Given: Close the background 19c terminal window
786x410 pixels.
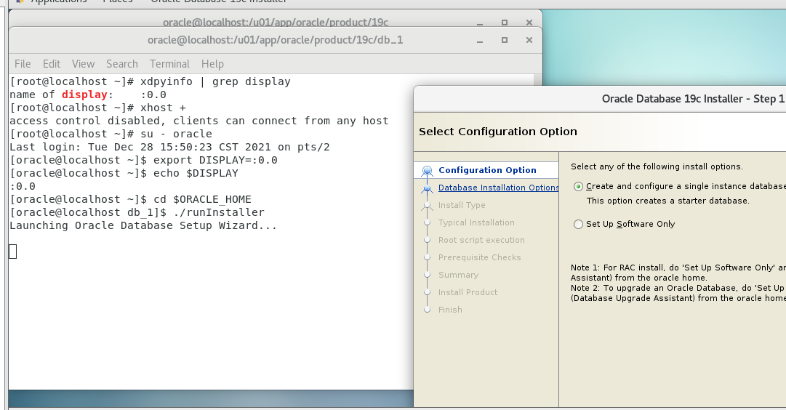Looking at the screenshot, I should pyautogui.click(x=529, y=23).
